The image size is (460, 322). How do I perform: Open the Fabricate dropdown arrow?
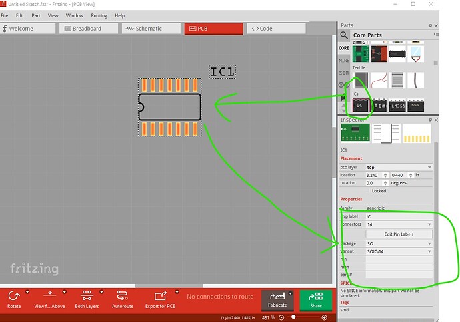point(291,293)
